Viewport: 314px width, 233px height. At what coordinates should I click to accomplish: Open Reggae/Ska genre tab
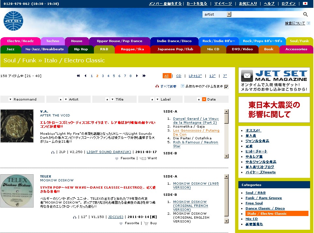point(132,49)
